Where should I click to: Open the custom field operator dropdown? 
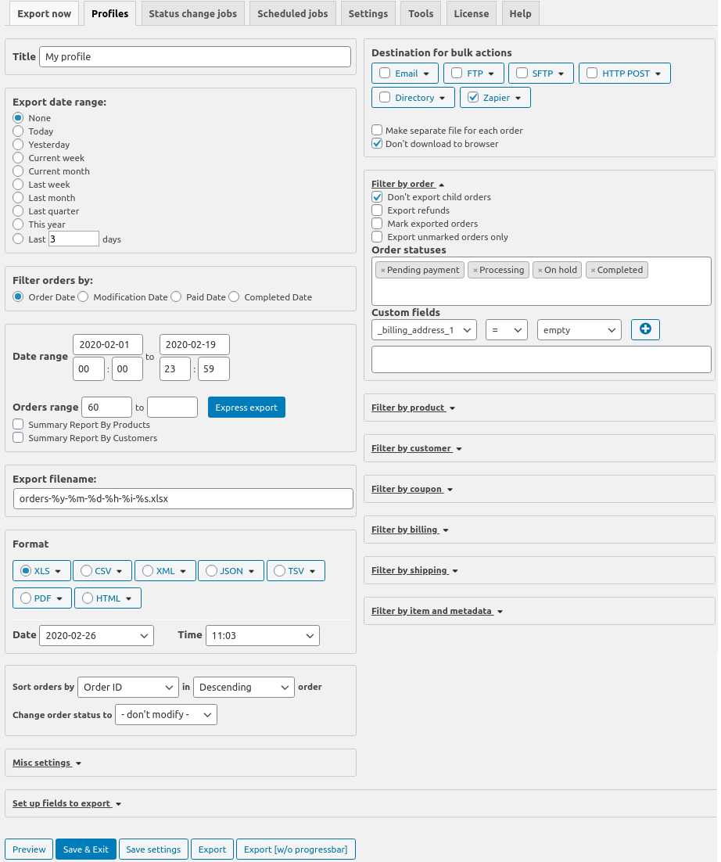[507, 330]
